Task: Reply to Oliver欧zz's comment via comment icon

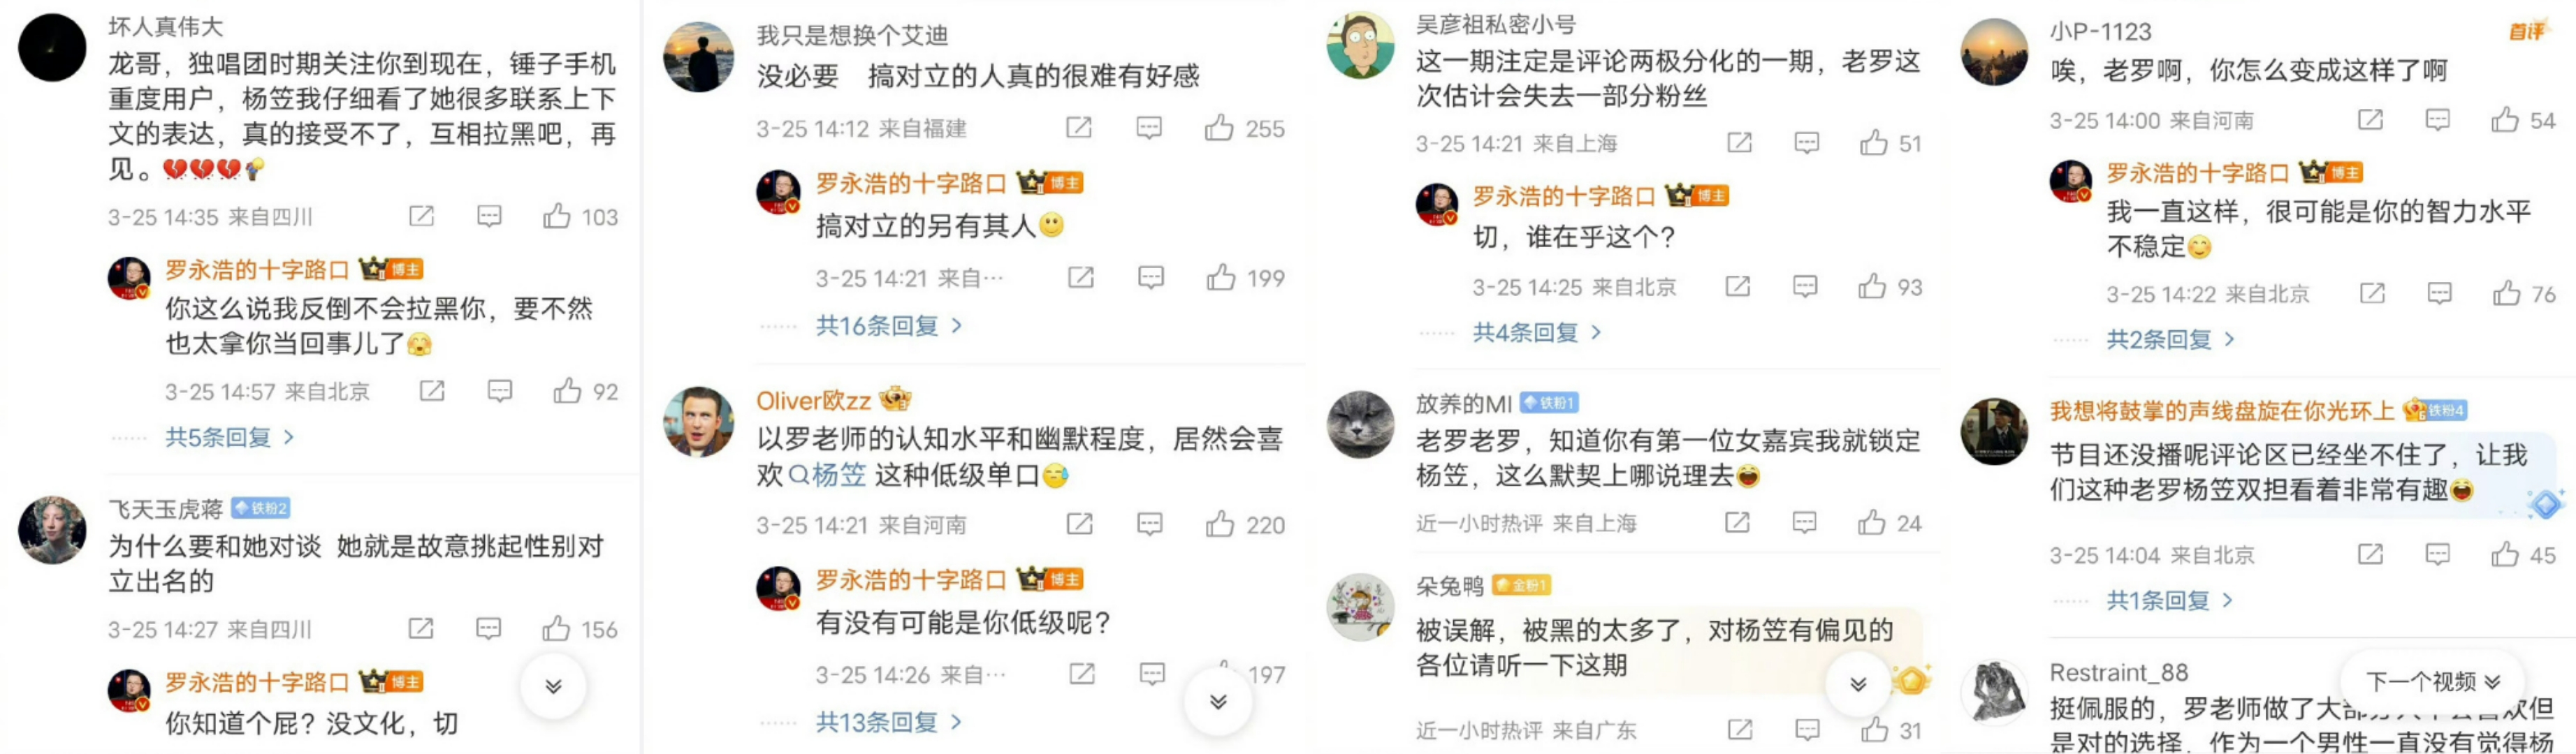Action: pyautogui.click(x=1150, y=524)
